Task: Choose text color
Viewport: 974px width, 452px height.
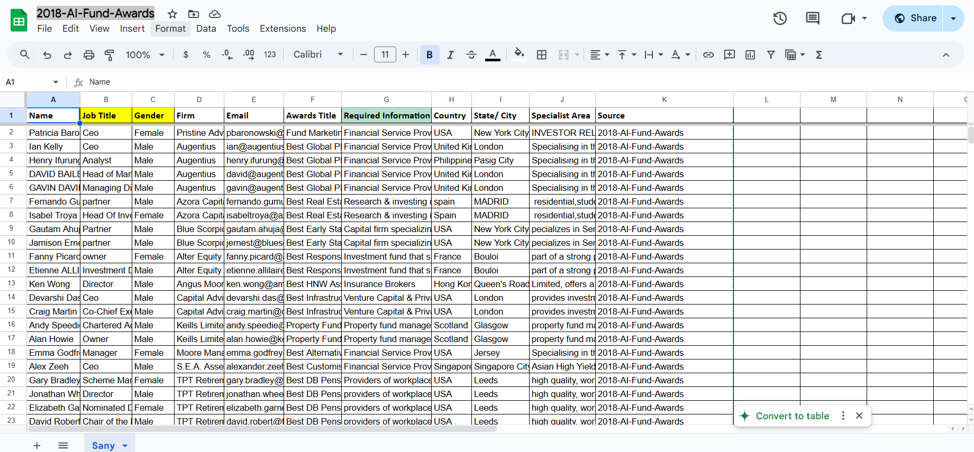Action: tap(493, 54)
